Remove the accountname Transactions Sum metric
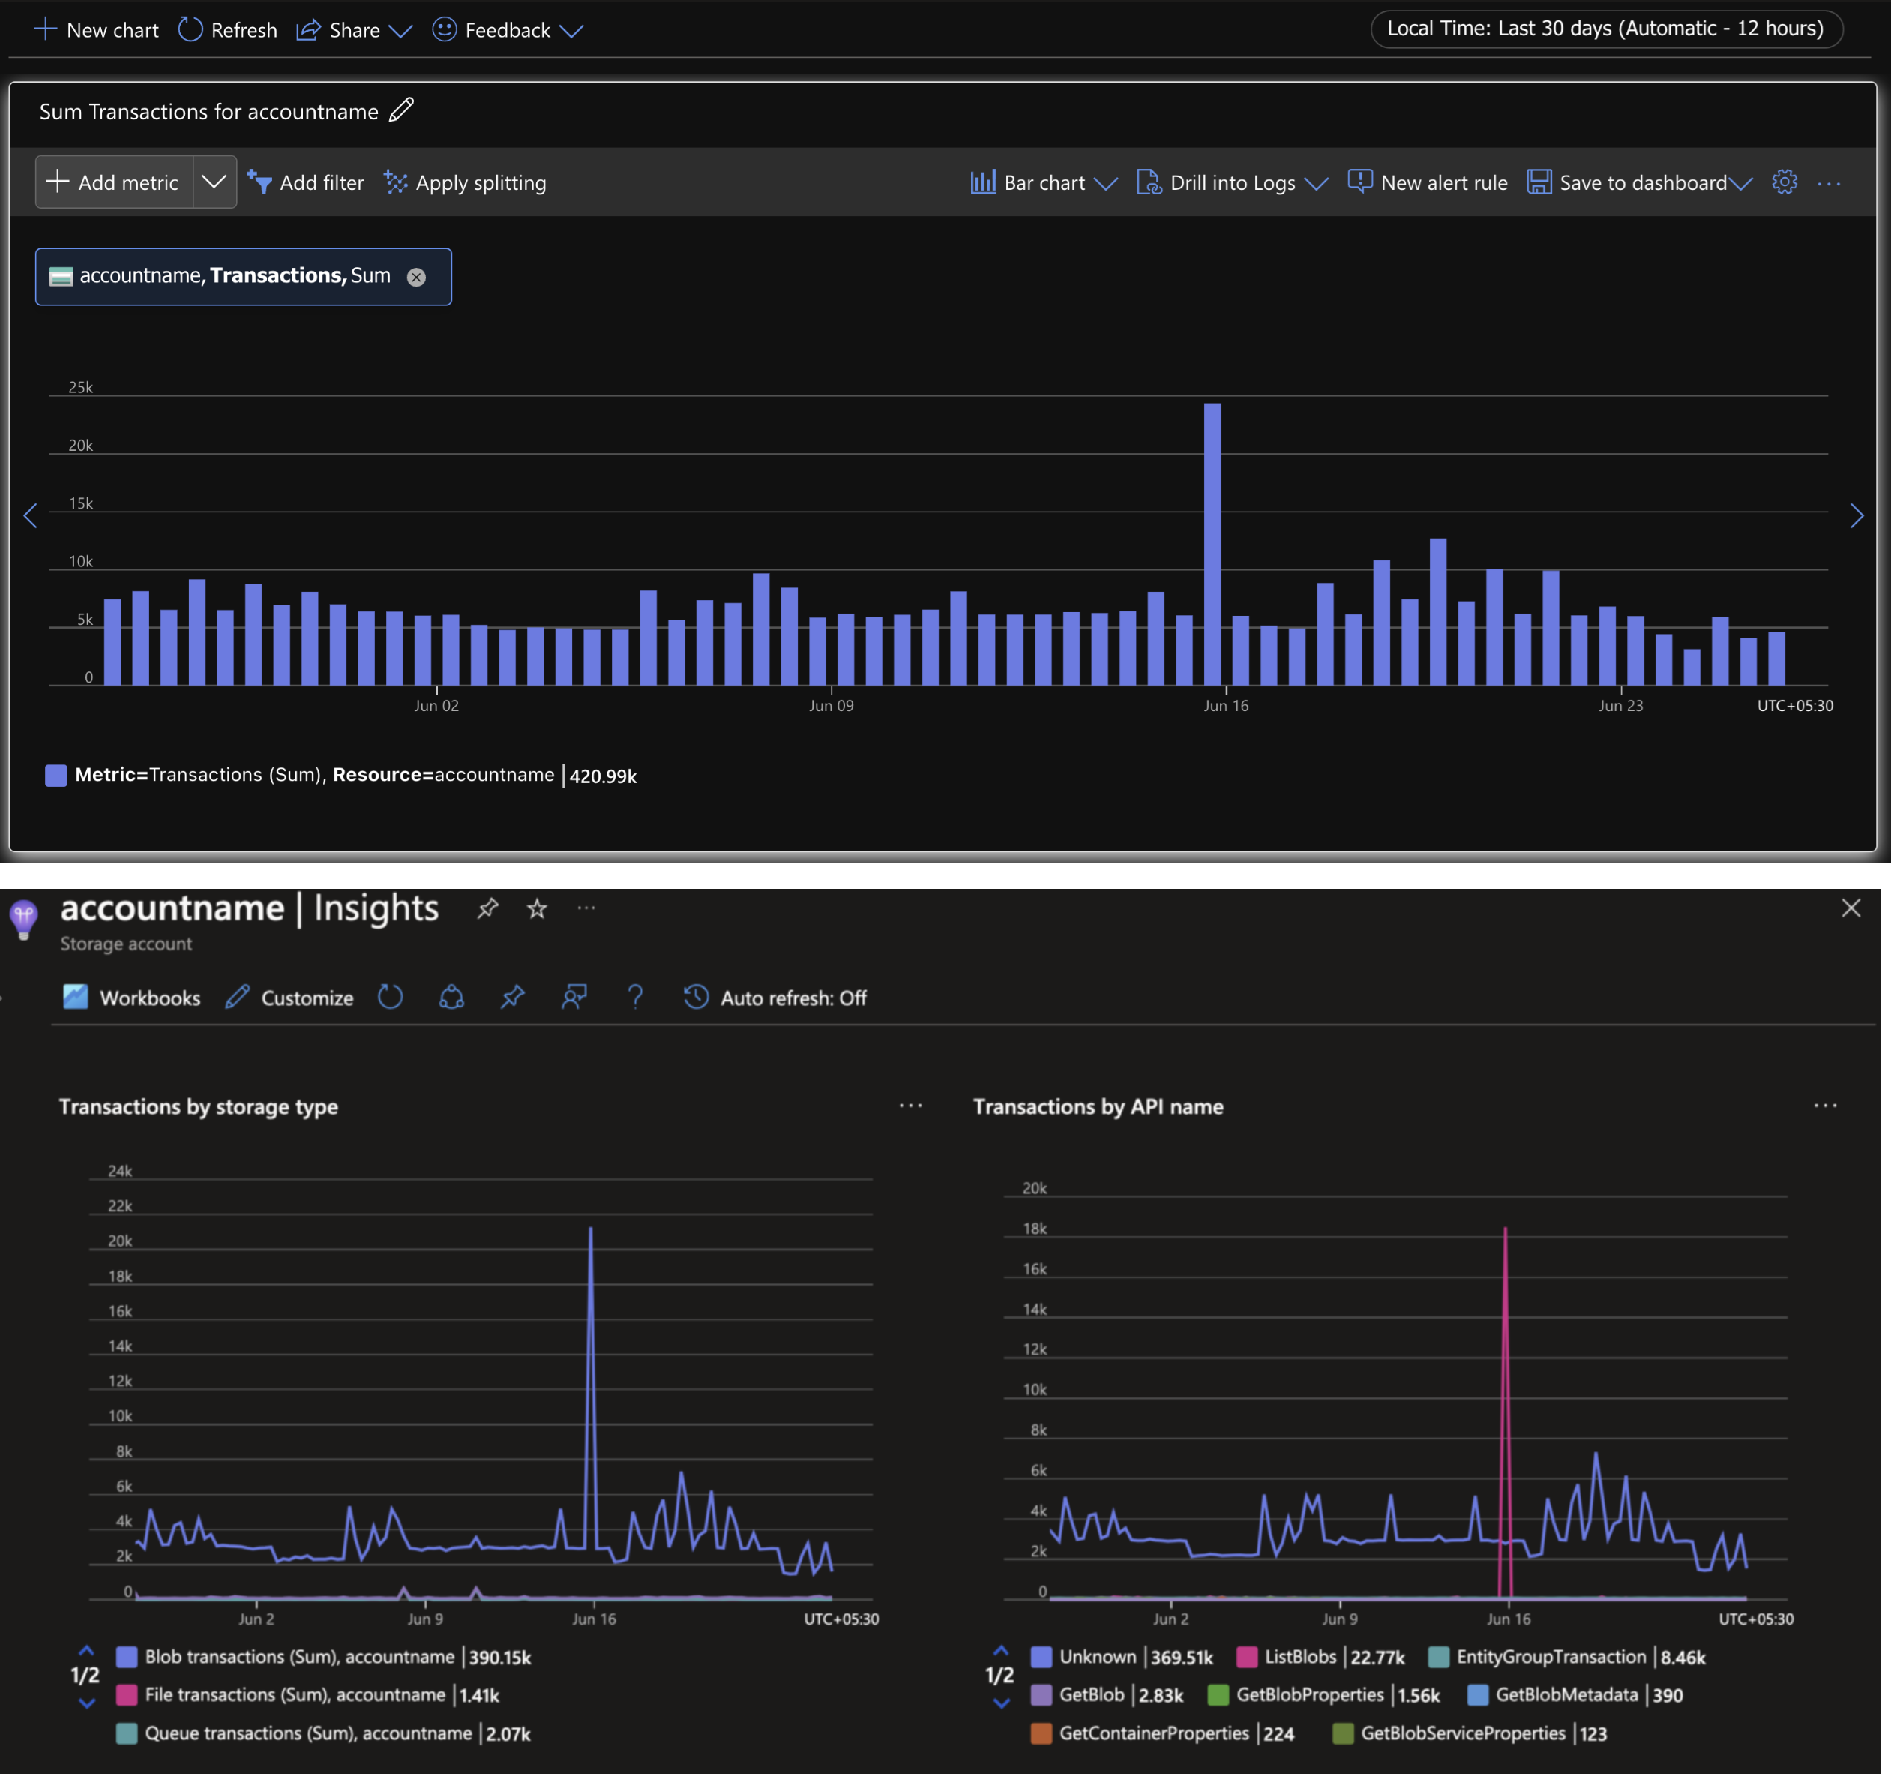The image size is (1891, 1774). point(417,277)
